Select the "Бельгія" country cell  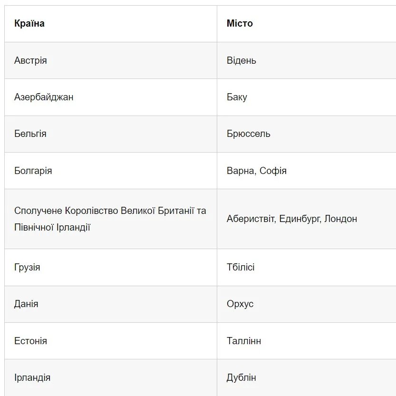click(30, 134)
